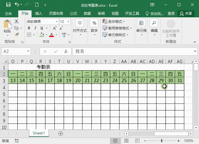This screenshot has height=144, width=199.
Task: Click the 共享 share button
Action: pyautogui.click(x=186, y=14)
